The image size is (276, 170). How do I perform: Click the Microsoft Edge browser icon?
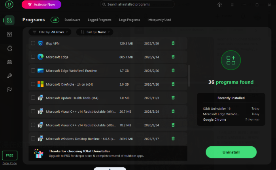point(40,57)
